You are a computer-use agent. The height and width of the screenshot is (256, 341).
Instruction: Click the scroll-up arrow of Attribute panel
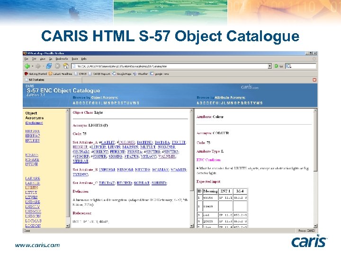pos(315,111)
